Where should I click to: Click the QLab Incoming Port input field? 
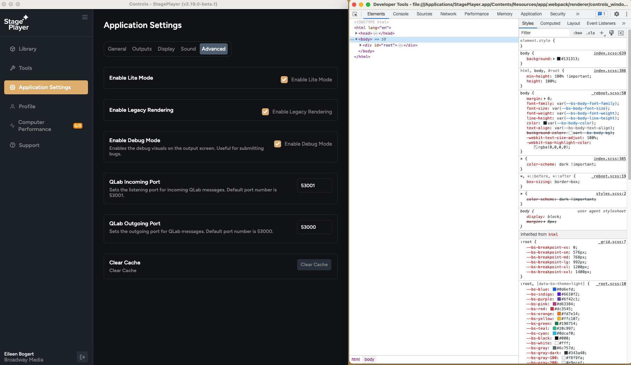314,185
